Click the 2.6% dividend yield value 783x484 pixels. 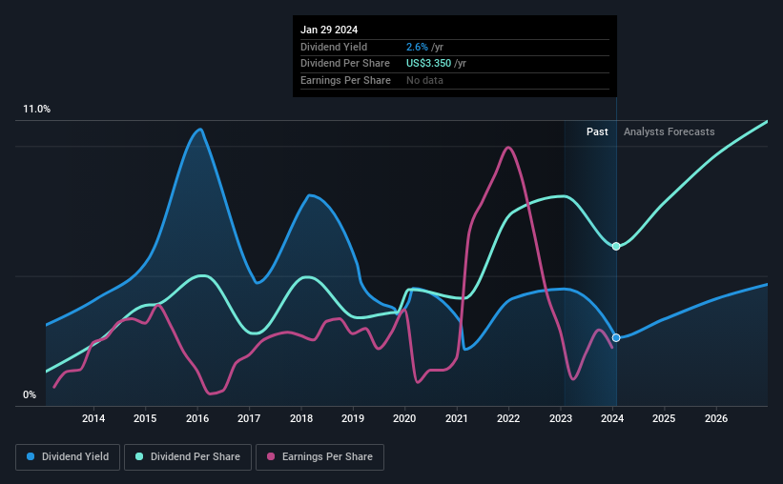click(x=417, y=47)
